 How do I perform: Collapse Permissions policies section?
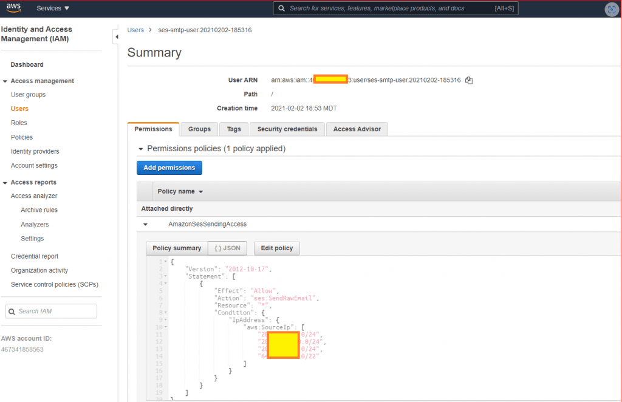(x=140, y=149)
